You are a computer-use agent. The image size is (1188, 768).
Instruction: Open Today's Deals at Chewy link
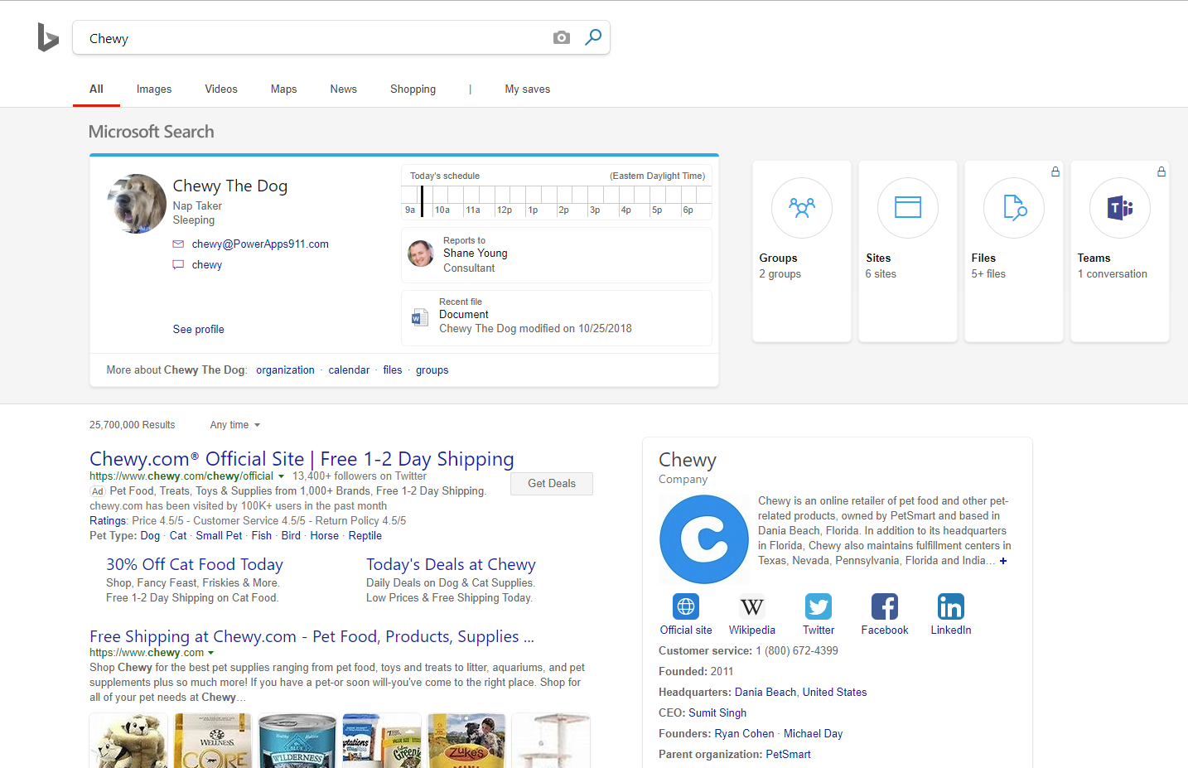tap(451, 564)
